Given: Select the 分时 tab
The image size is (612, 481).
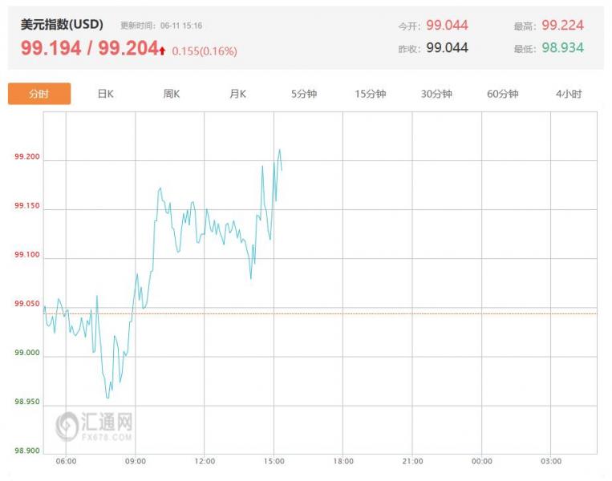Looking at the screenshot, I should coord(39,94).
